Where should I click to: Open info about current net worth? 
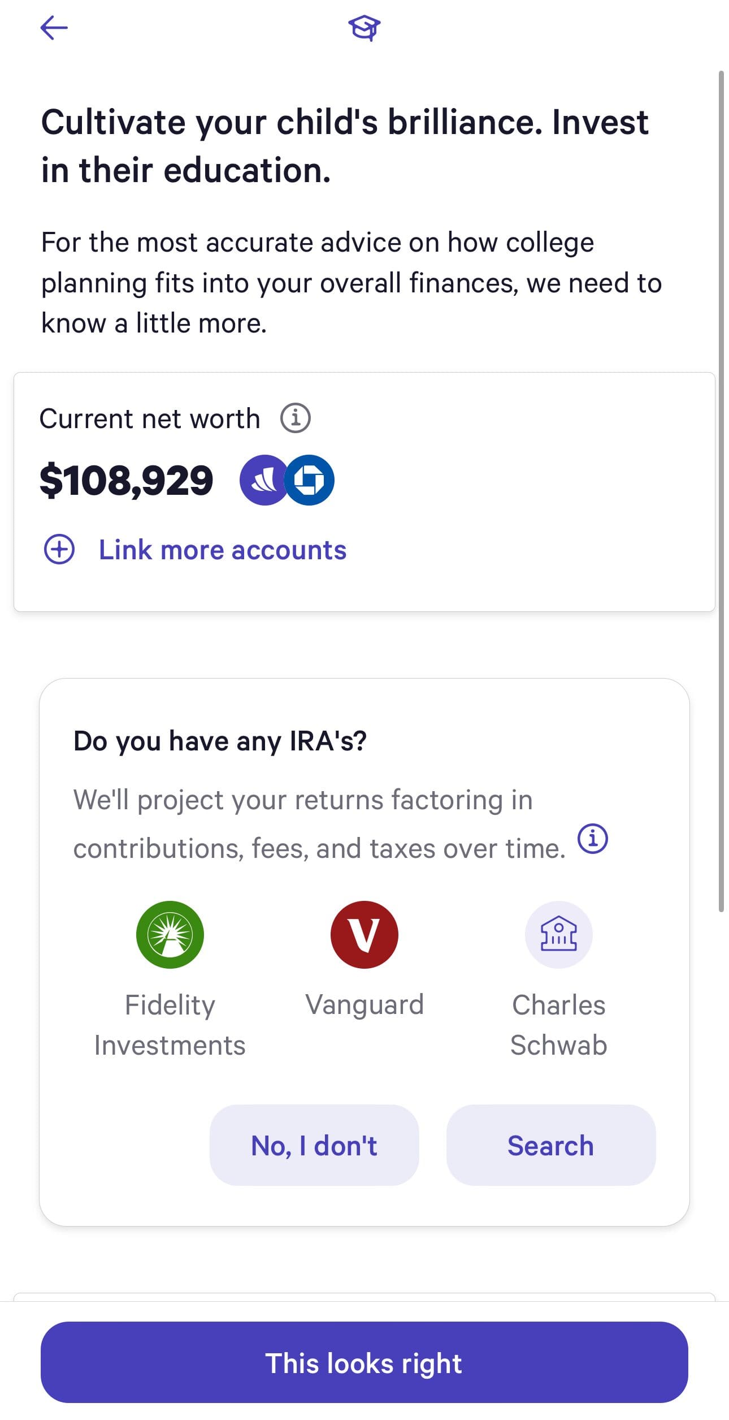[296, 418]
